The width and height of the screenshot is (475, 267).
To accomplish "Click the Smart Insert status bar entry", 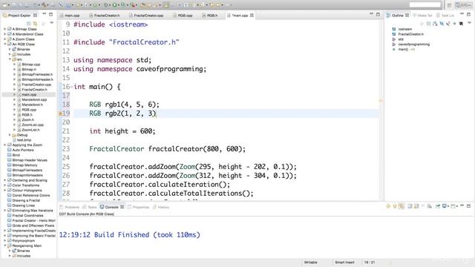I will [x=344, y=262].
